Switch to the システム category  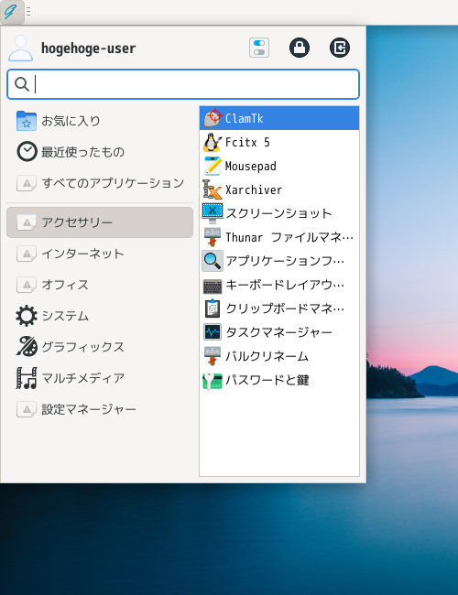click(100, 316)
